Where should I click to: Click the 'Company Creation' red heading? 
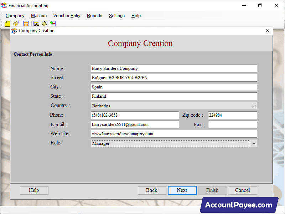point(140,43)
